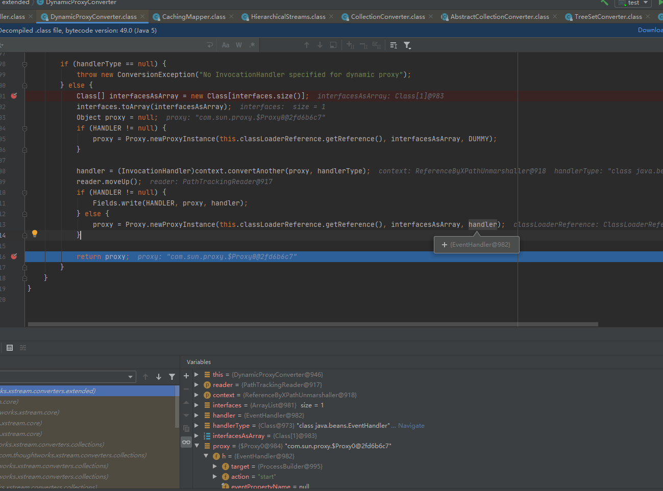The width and height of the screenshot is (663, 491).
Task: Go to previous frame up arrow
Action: click(145, 377)
